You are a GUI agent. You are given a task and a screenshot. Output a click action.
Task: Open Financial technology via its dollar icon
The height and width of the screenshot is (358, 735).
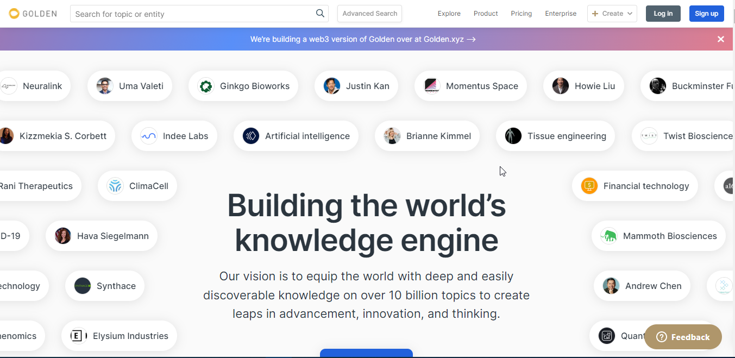[x=589, y=186]
